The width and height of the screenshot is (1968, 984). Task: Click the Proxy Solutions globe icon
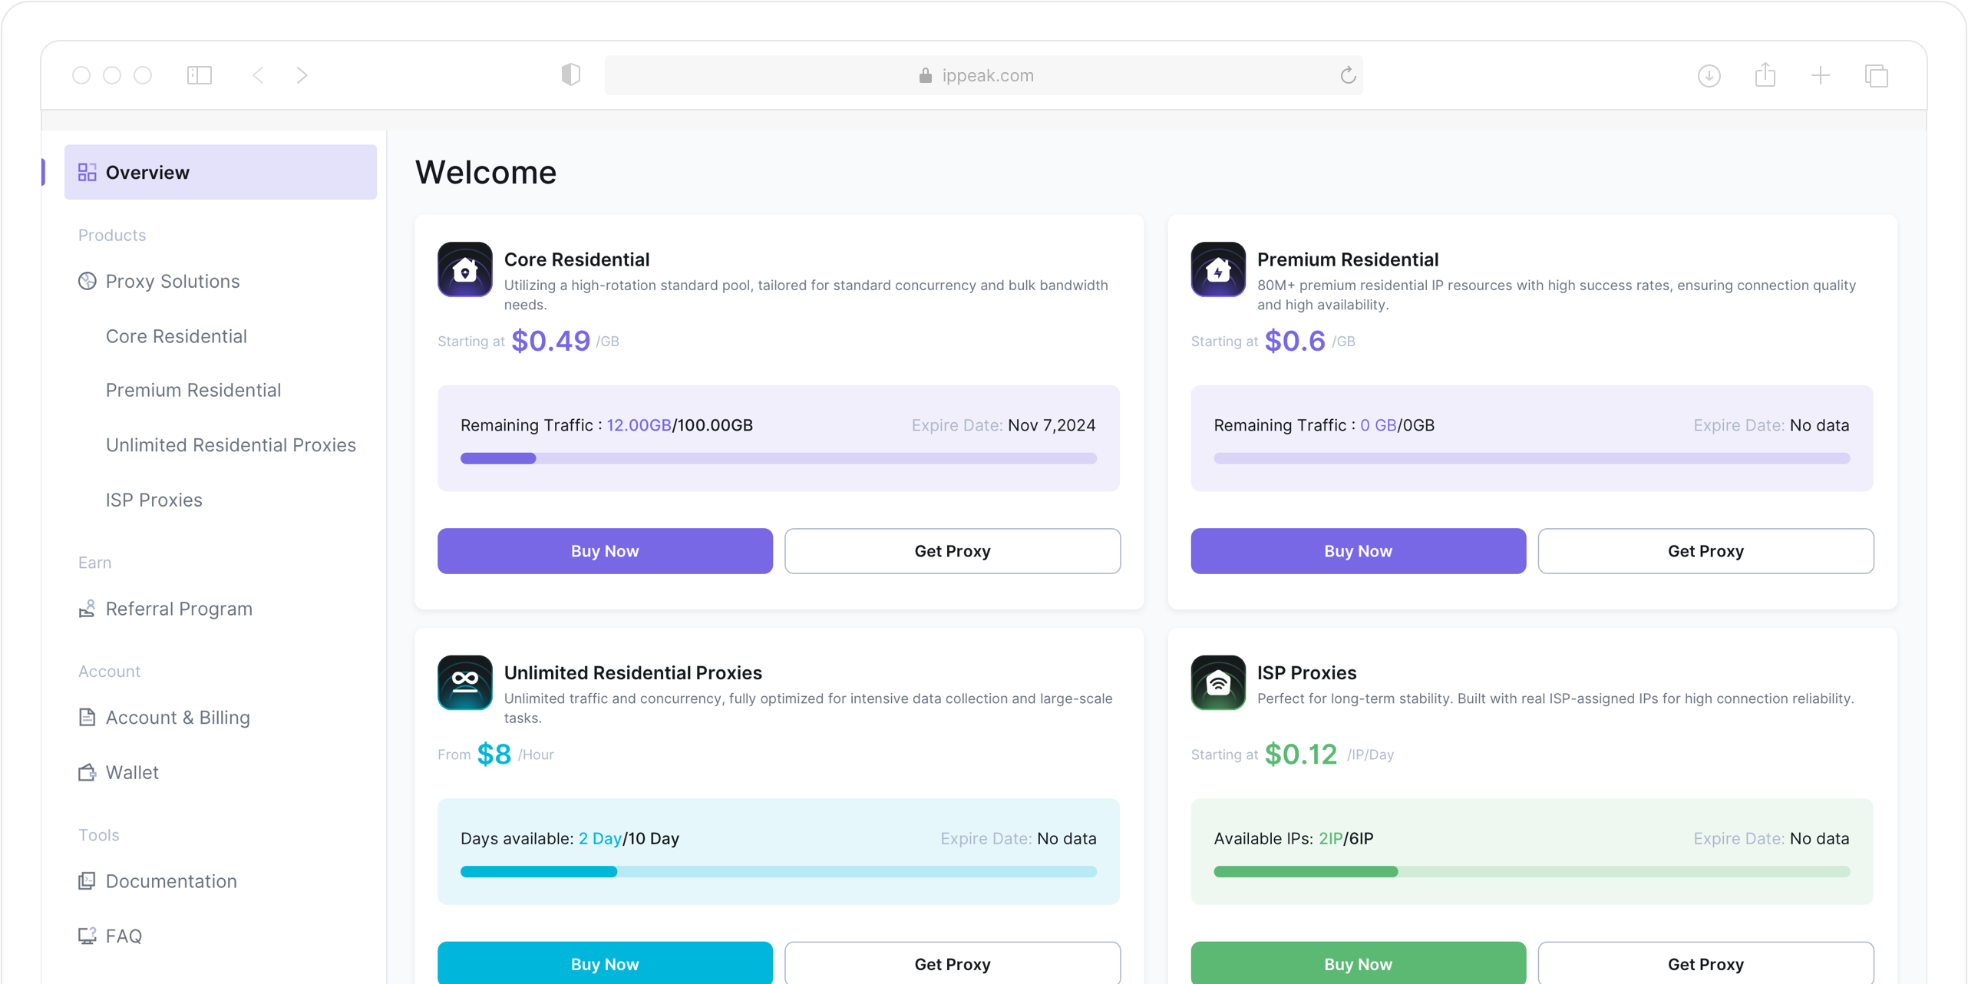[x=87, y=281]
